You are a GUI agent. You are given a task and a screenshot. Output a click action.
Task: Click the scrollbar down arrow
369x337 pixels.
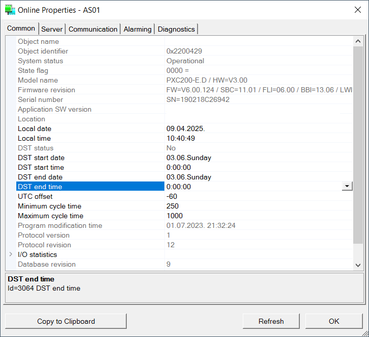click(x=358, y=265)
